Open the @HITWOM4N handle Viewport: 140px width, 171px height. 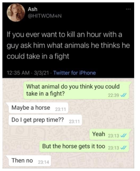(45, 16)
